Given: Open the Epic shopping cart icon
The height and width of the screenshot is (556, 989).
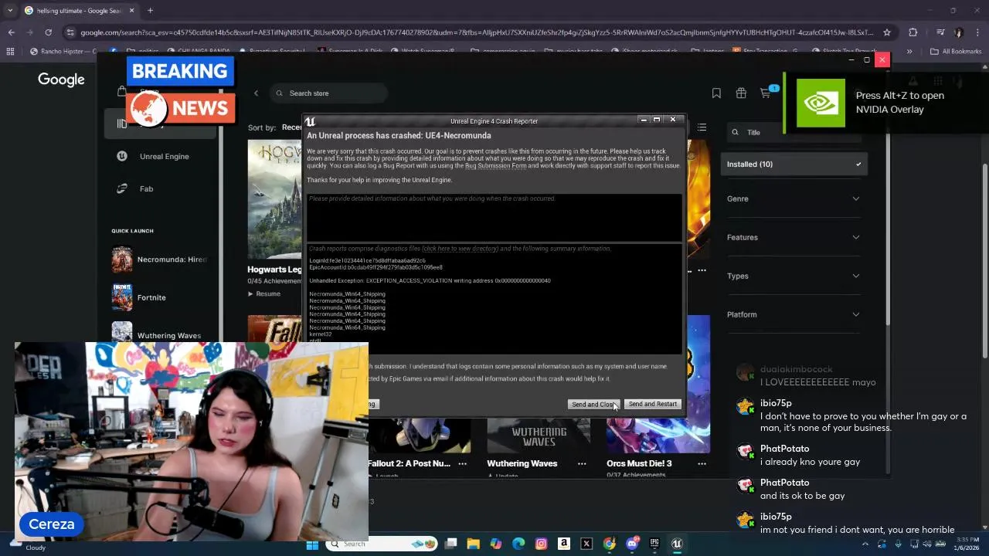Looking at the screenshot, I should point(765,93).
